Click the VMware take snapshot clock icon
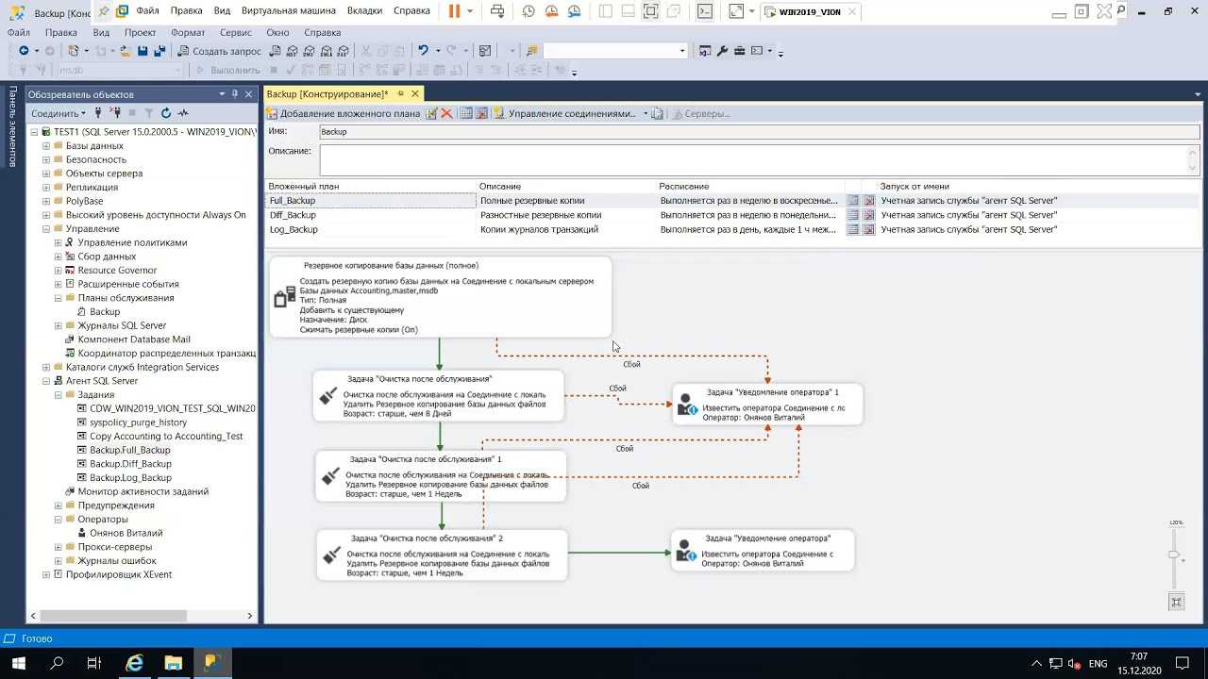This screenshot has width=1208, height=679. (x=528, y=11)
